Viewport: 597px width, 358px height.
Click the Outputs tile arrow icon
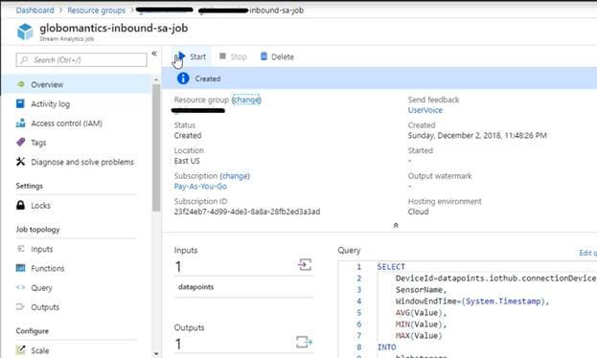304,342
